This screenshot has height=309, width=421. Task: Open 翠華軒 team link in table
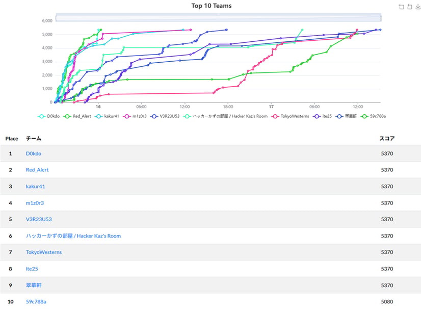(x=34, y=285)
